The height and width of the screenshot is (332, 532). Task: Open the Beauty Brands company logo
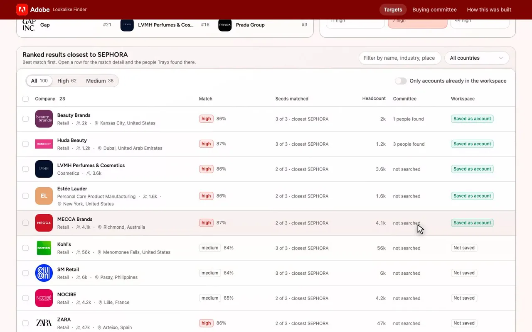(44, 119)
